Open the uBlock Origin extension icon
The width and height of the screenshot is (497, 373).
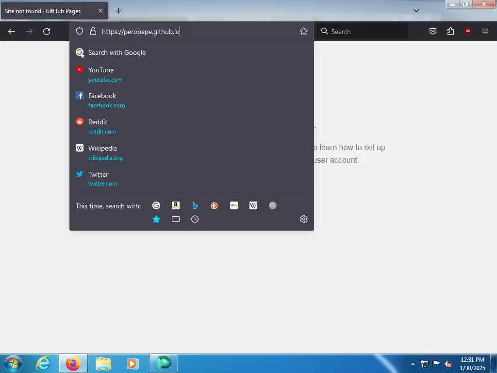tap(467, 31)
